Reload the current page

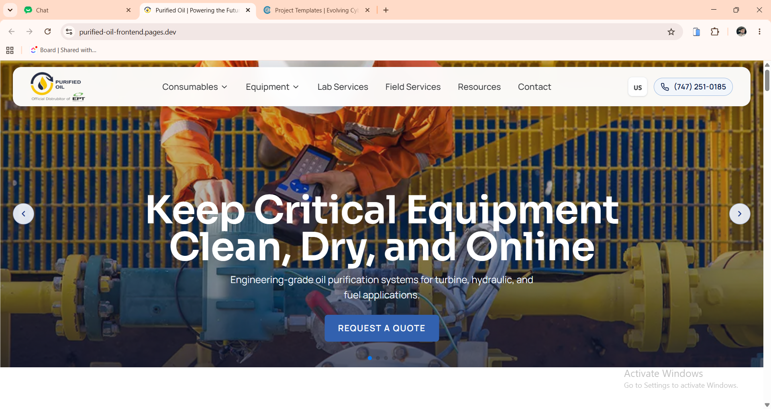coord(47,32)
